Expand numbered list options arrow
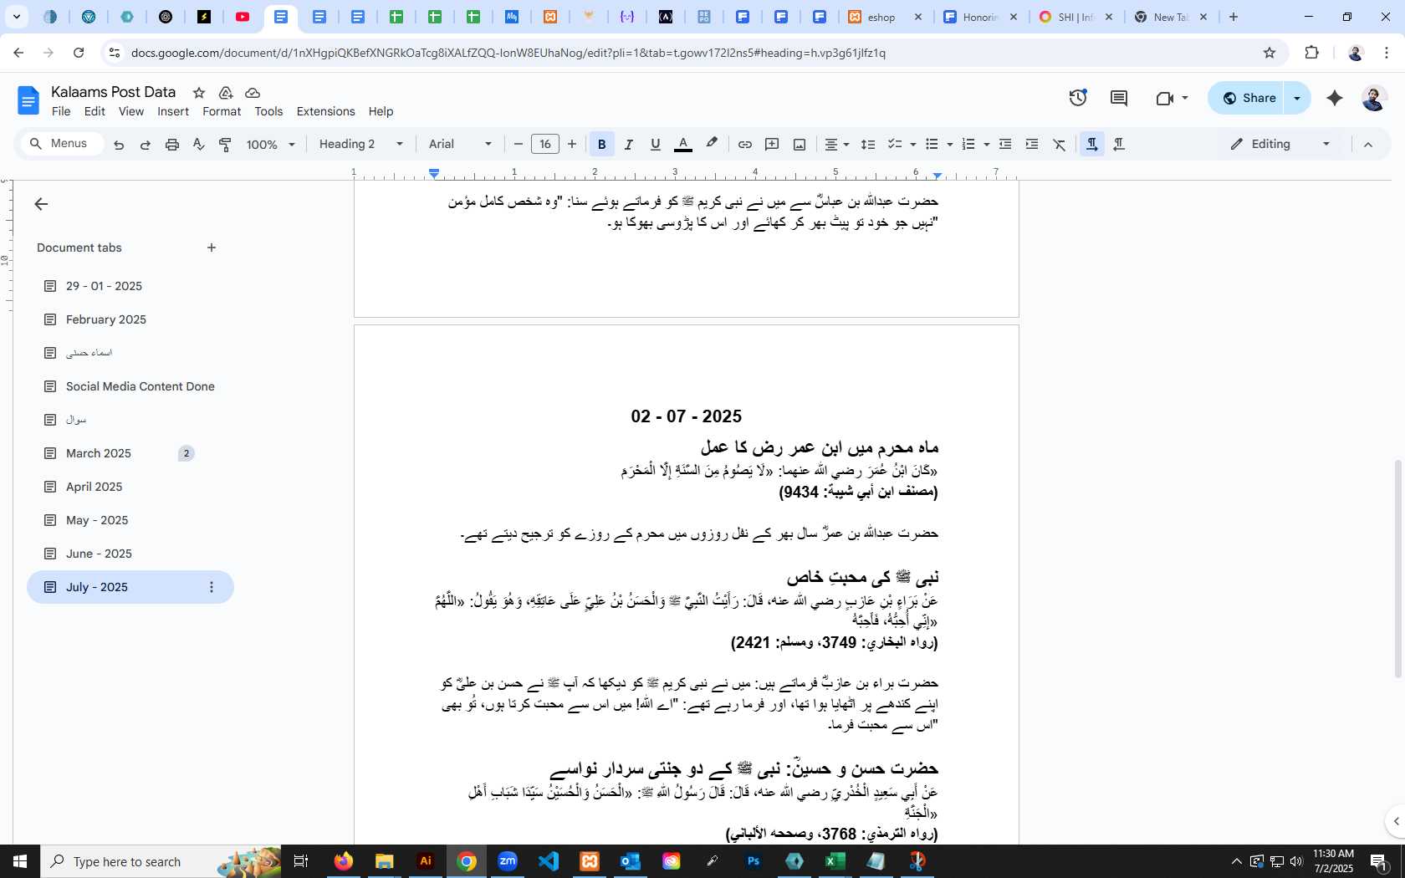 986,145
